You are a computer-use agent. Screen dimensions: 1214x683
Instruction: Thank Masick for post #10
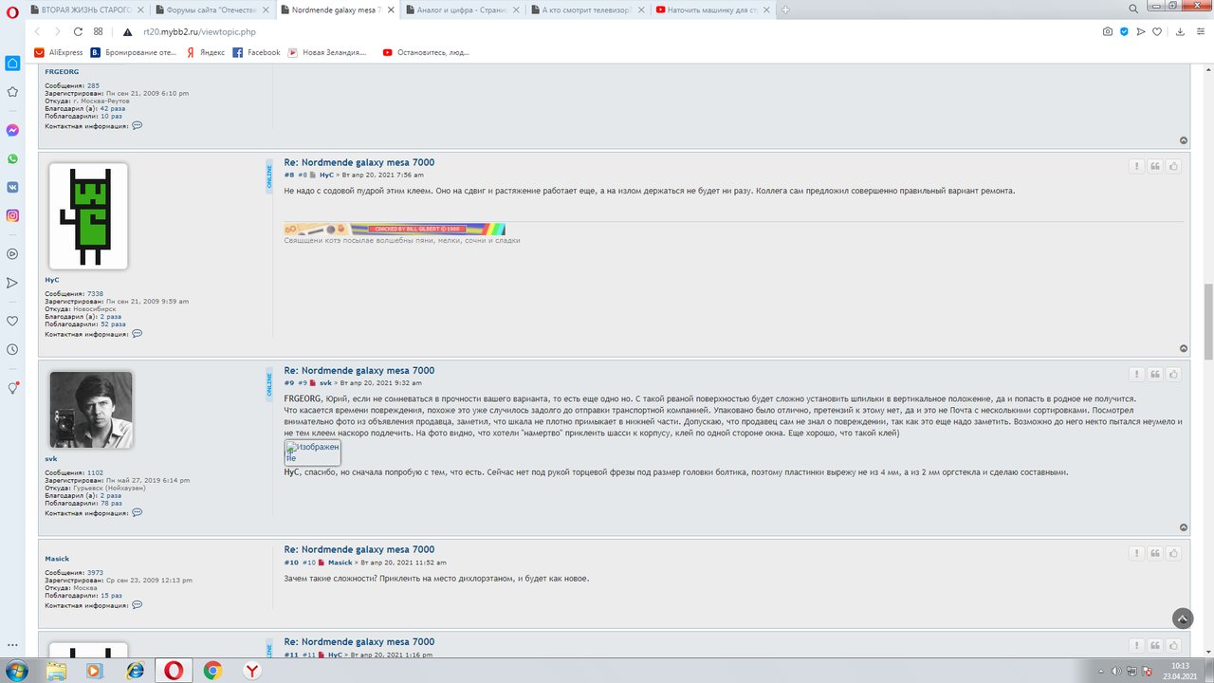[x=1174, y=553]
